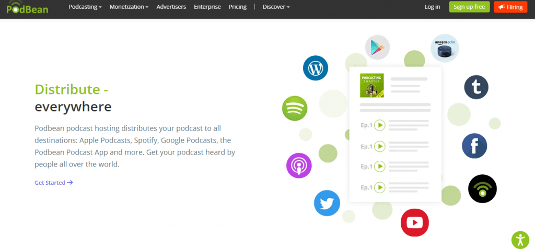This screenshot has width=535, height=249.
Task: Click the Tumblr icon
Action: click(476, 87)
